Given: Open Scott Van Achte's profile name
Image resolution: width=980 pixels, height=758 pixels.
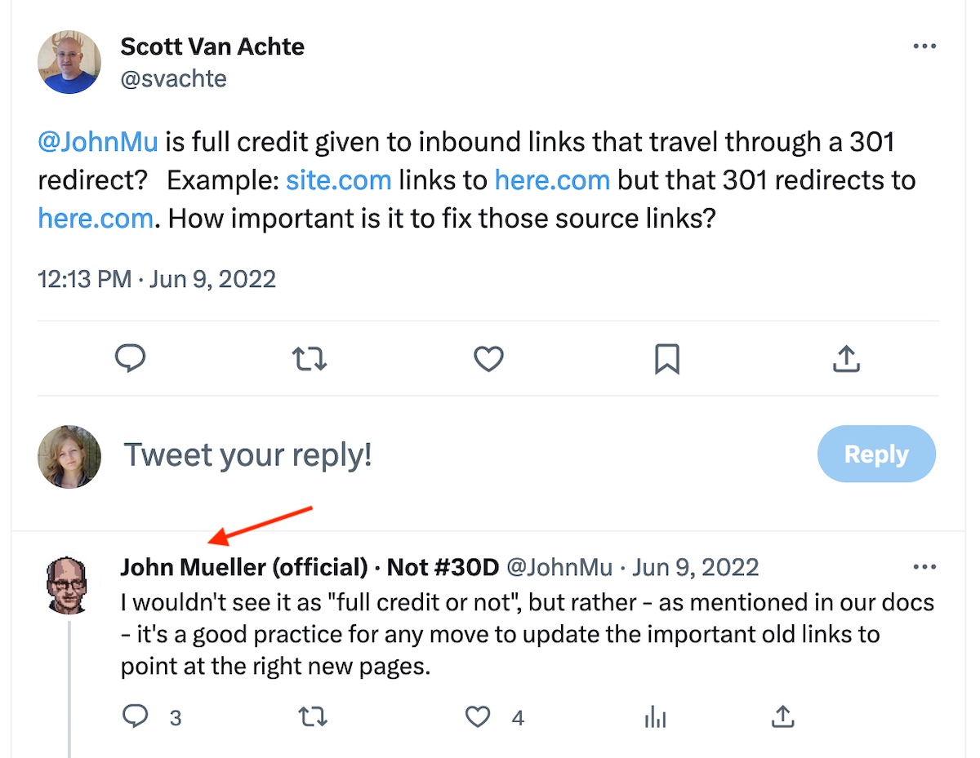Looking at the screenshot, I should (x=212, y=47).
